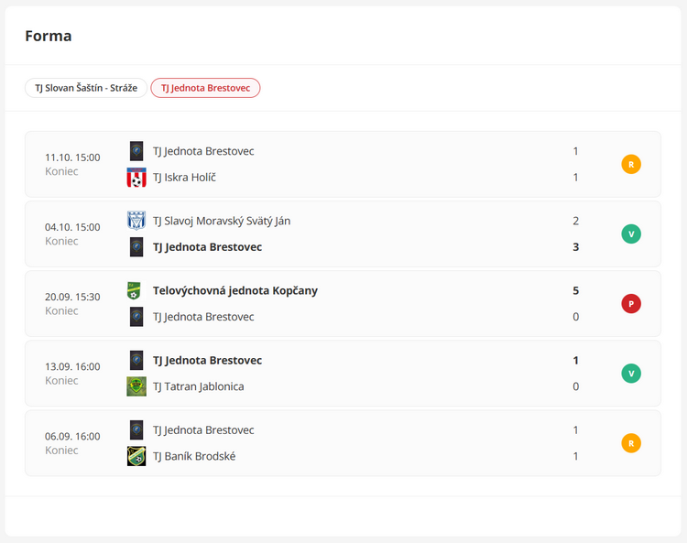Click TJ Baník Brodské team logo
This screenshot has width=687, height=543.
[136, 456]
